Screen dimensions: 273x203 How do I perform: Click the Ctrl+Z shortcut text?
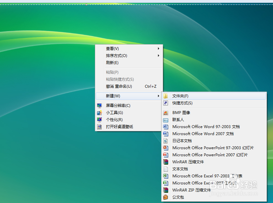point(151,86)
